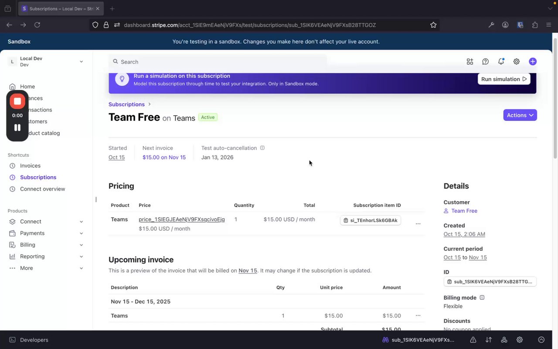The image size is (558, 349).
Task: Copy the subscription ID in Details
Action: pyautogui.click(x=490, y=282)
